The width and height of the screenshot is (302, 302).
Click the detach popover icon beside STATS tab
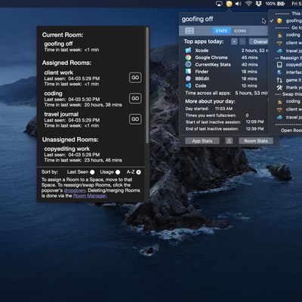coord(190,31)
